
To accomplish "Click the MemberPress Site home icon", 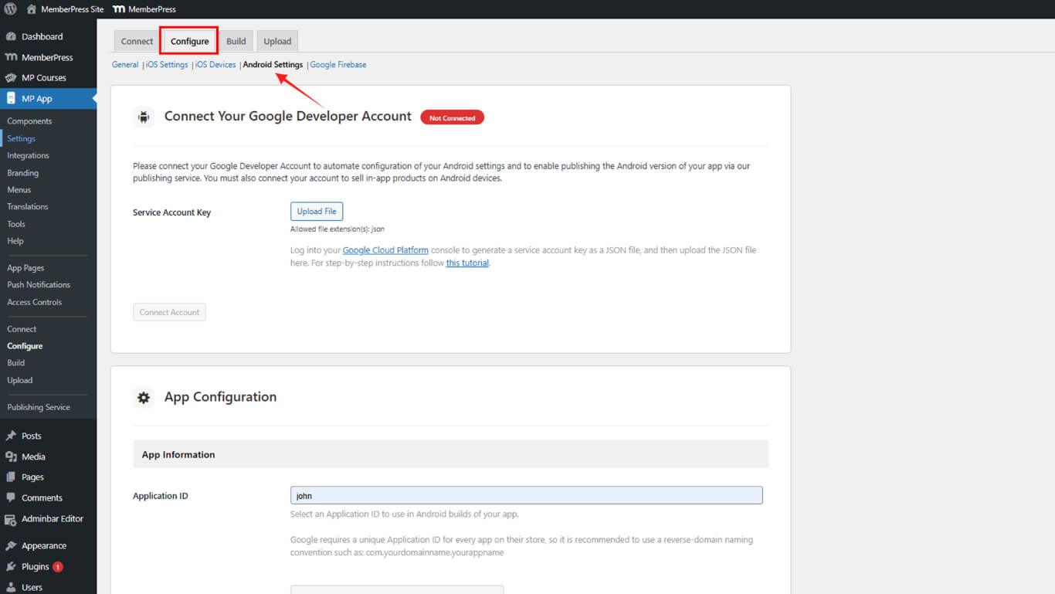I will pos(31,9).
